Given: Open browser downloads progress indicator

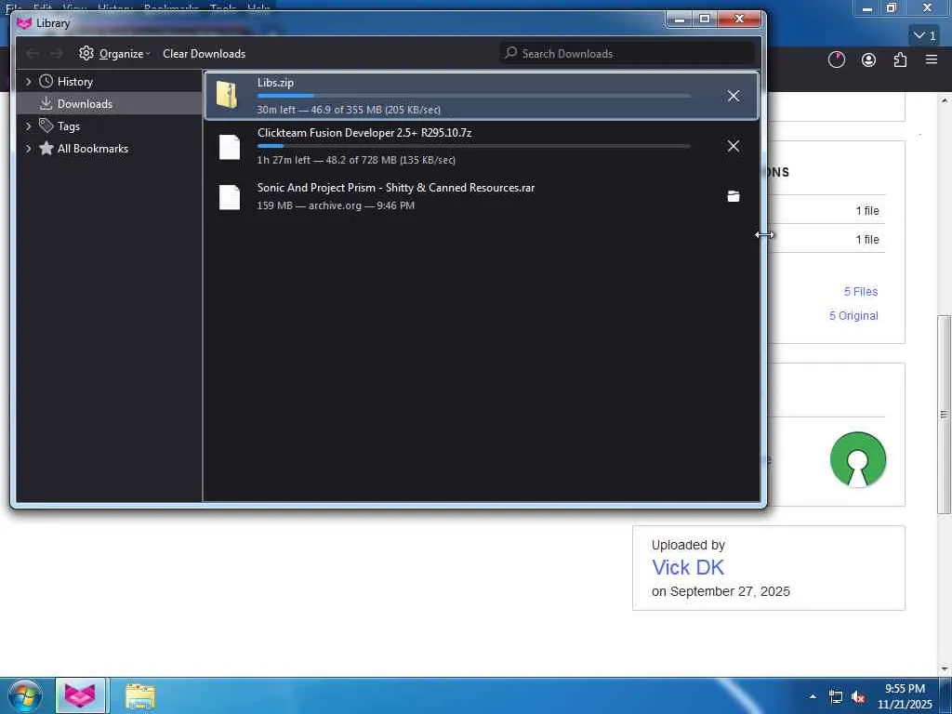Looking at the screenshot, I should [x=837, y=59].
